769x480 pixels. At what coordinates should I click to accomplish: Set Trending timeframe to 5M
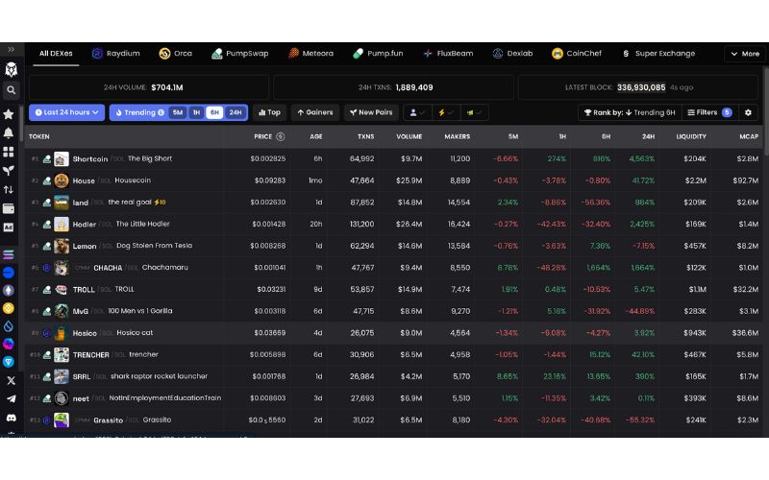pyautogui.click(x=178, y=112)
